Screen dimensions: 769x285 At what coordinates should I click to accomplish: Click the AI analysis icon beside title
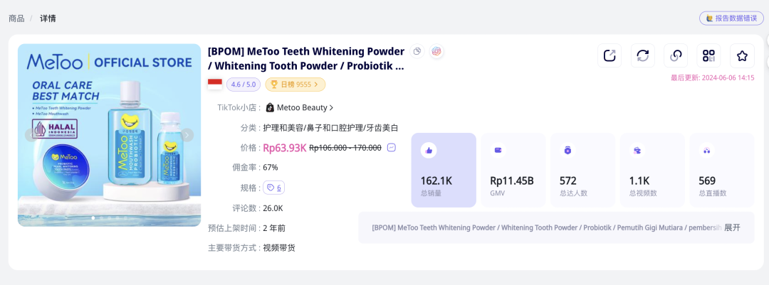pyautogui.click(x=436, y=51)
